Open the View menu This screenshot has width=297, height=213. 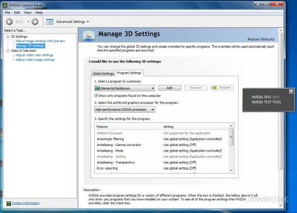tap(28, 12)
